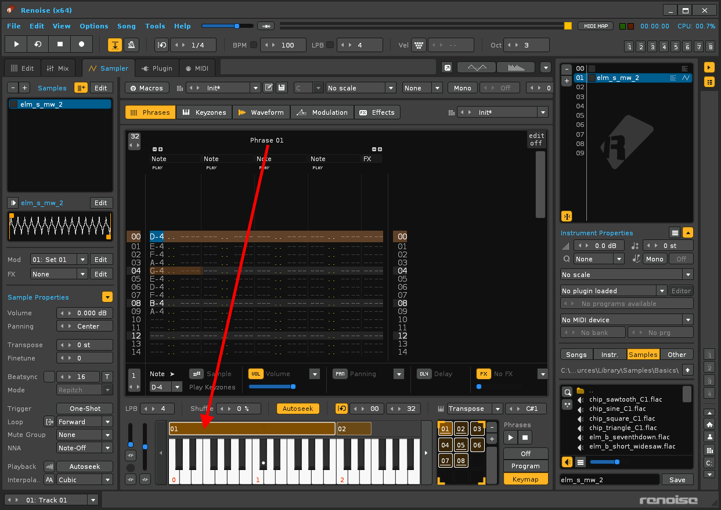Open the Transpose key tracking dropdown
721x510 pixels.
point(474,409)
